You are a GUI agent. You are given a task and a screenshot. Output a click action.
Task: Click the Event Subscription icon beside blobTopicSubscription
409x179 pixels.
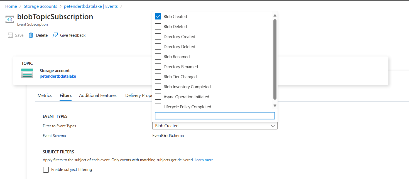(x=10, y=19)
